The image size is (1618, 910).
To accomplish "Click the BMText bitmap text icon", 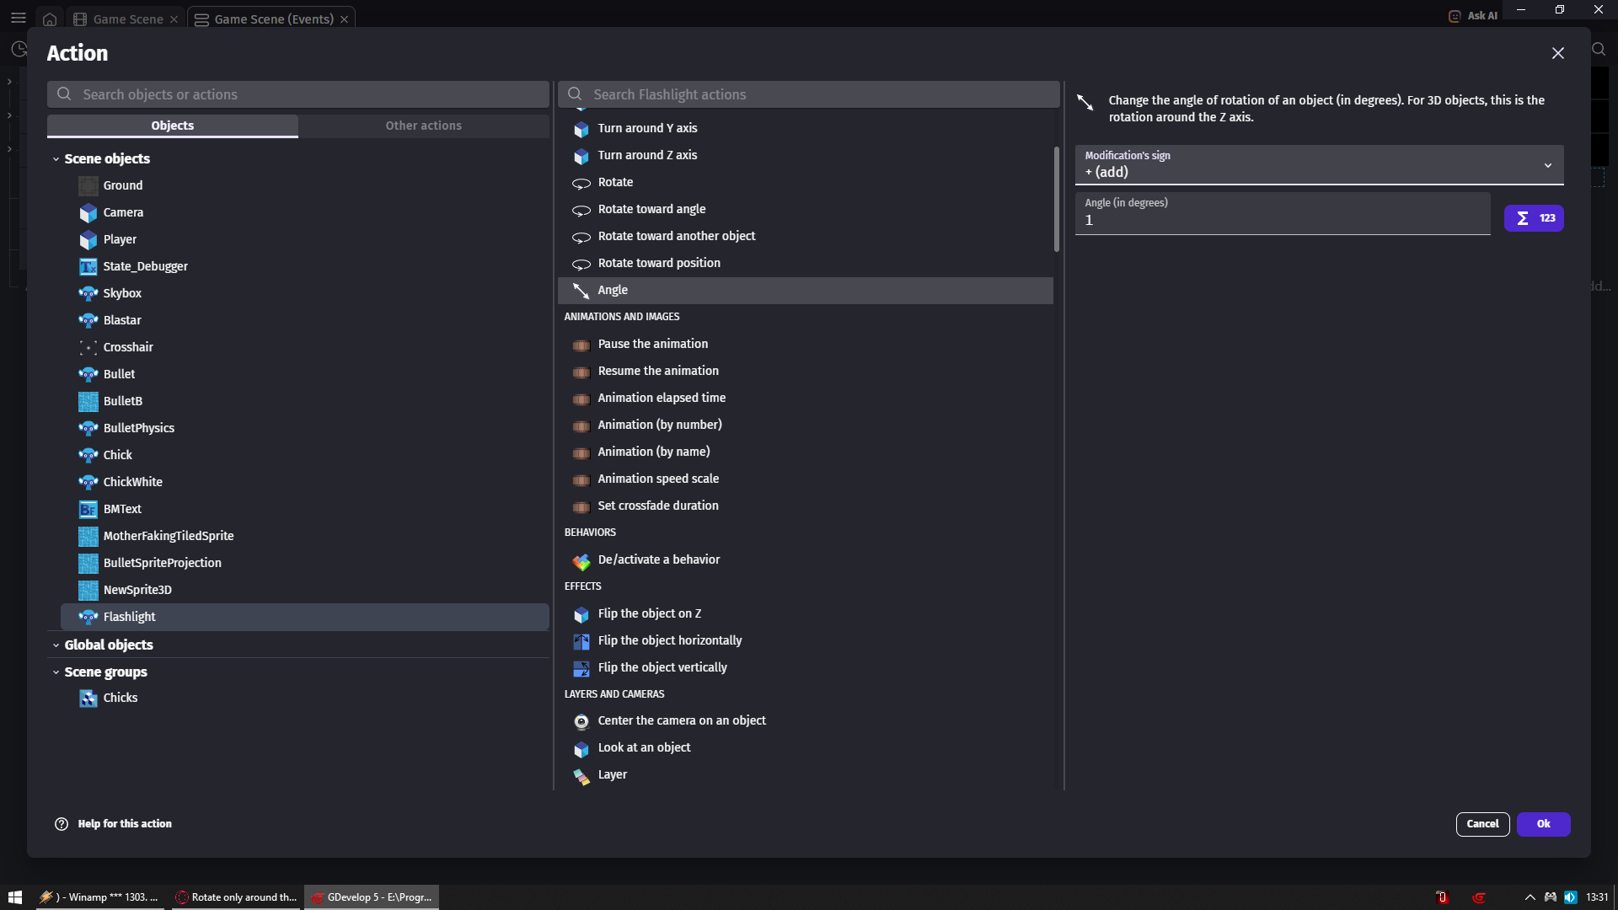I will coord(88,510).
